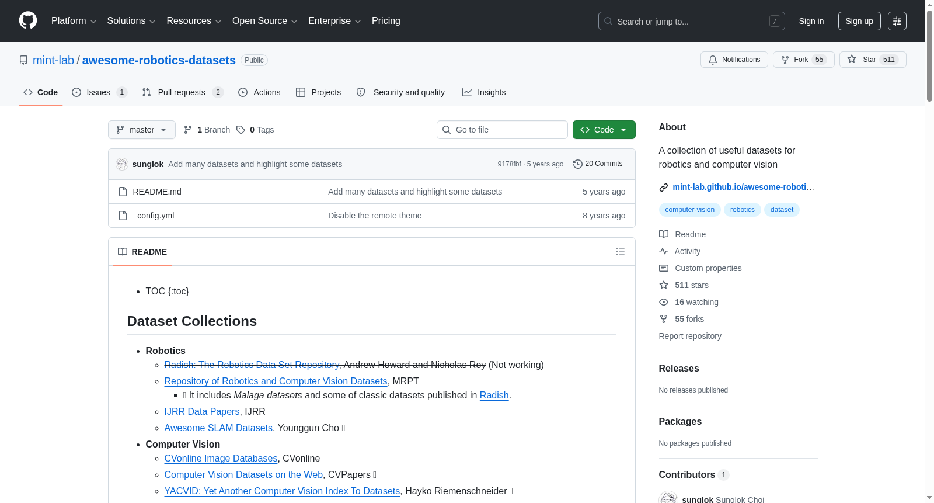Open the README outline icon
The image size is (934, 503).
tap(621, 252)
